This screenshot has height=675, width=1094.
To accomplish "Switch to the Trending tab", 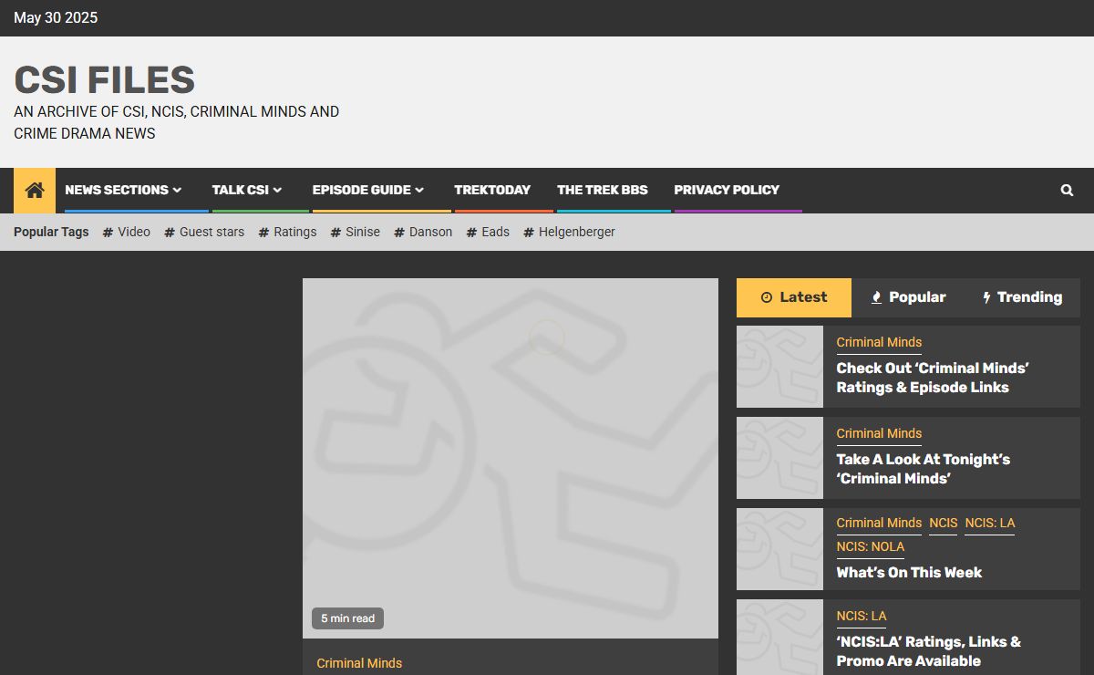I will [x=1022, y=297].
